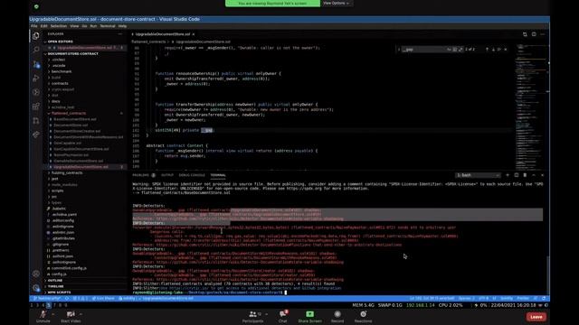The height and width of the screenshot is (325, 579).
Task: Close the terminal panel
Action: (x=542, y=175)
